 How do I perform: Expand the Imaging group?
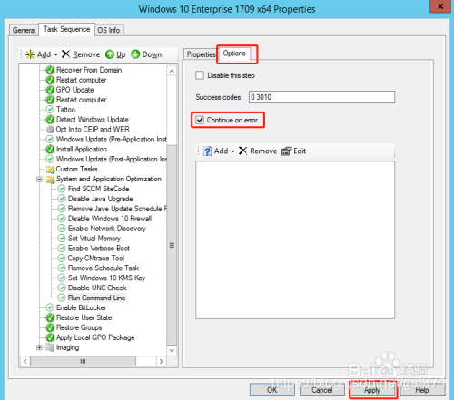click(x=39, y=347)
